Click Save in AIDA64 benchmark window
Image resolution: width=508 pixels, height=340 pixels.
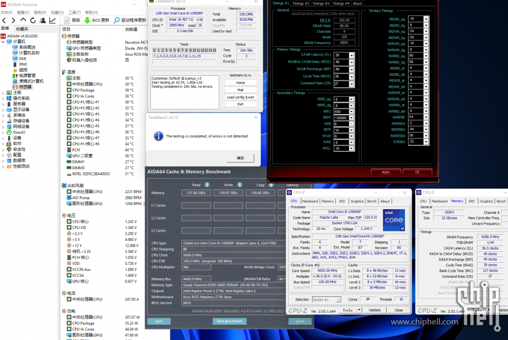coord(159,321)
